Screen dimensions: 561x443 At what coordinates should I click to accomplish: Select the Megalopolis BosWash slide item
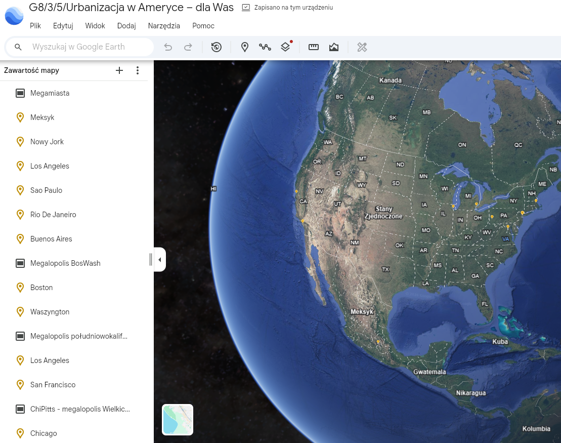coord(65,263)
